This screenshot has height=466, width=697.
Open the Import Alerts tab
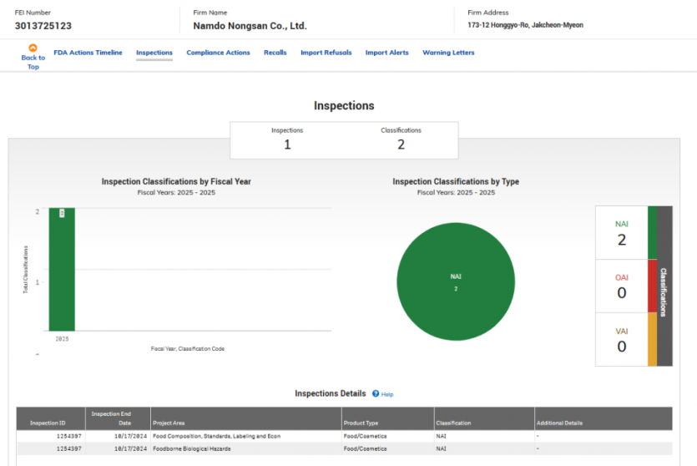tap(386, 53)
